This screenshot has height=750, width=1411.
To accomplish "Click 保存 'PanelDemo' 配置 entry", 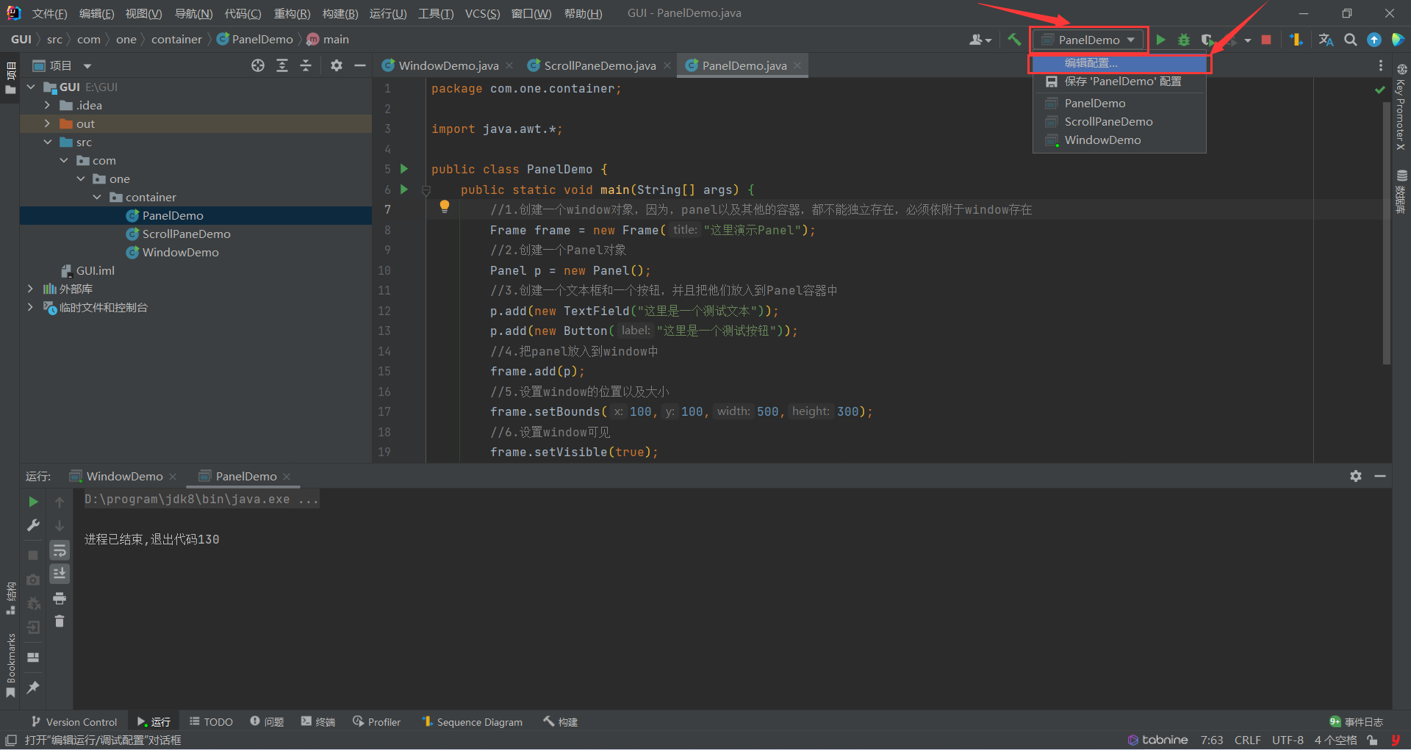I will 1122,82.
